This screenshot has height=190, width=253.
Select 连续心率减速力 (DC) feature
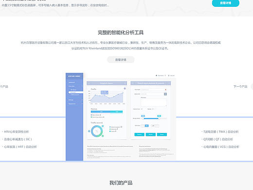(18, 139)
